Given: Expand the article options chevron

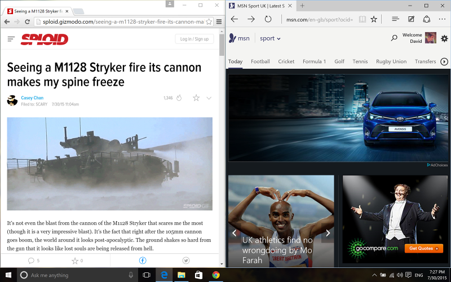Looking at the screenshot, I should point(209,98).
